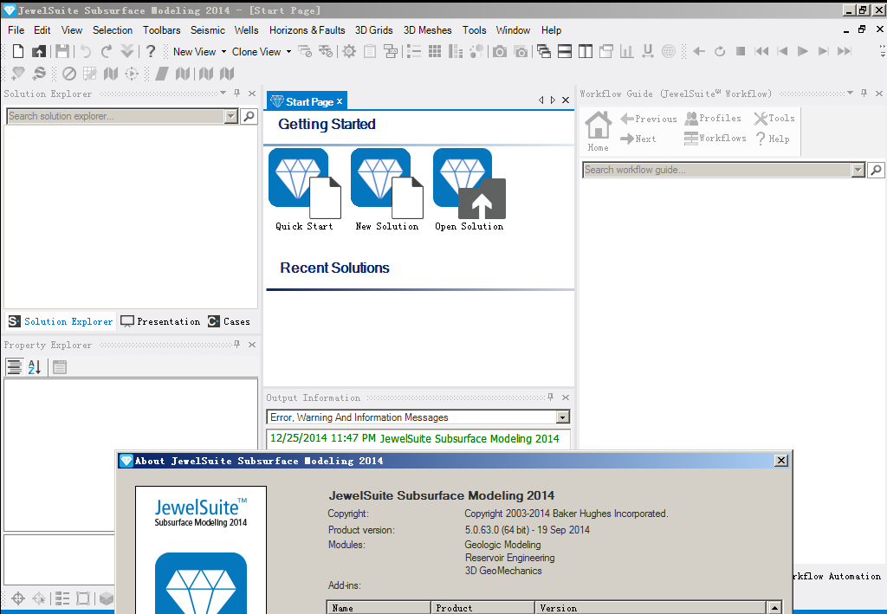887x614 pixels.
Task: Skip to last frame button
Action: tap(844, 51)
